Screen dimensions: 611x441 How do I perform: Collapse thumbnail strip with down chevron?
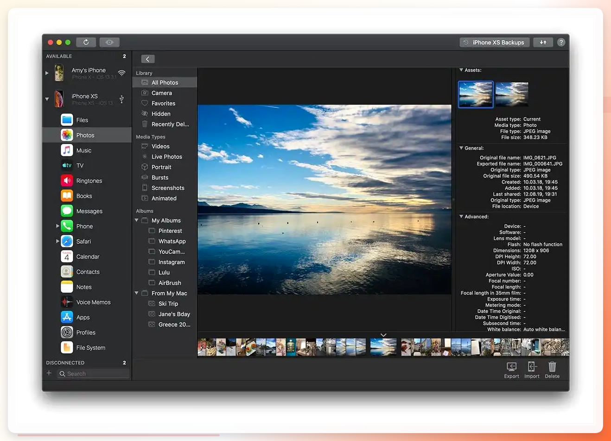383,335
